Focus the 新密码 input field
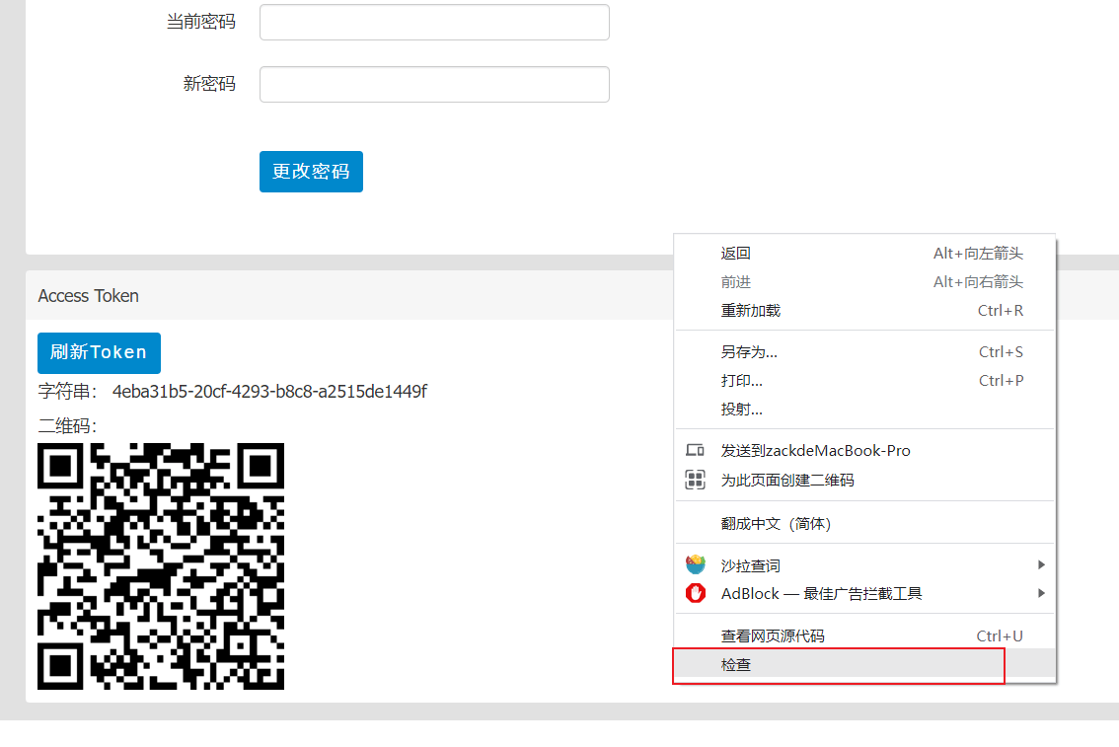Screen dimensions: 1119x747 click(434, 84)
